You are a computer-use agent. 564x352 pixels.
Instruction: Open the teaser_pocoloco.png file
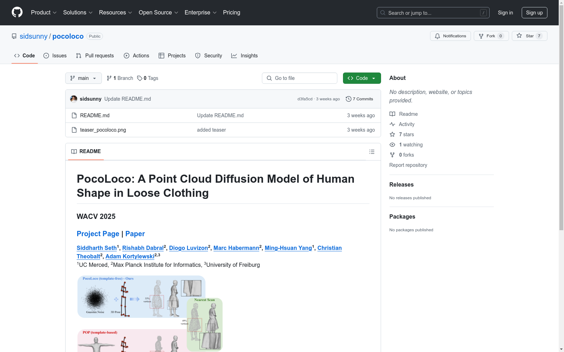coord(103,130)
